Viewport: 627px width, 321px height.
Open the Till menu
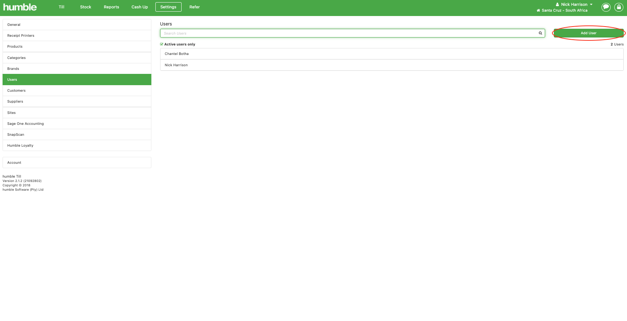pos(61,7)
